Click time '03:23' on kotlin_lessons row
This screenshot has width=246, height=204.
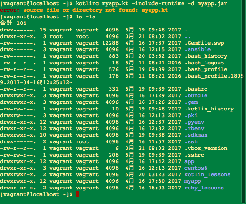pyautogui.click(x=157, y=175)
